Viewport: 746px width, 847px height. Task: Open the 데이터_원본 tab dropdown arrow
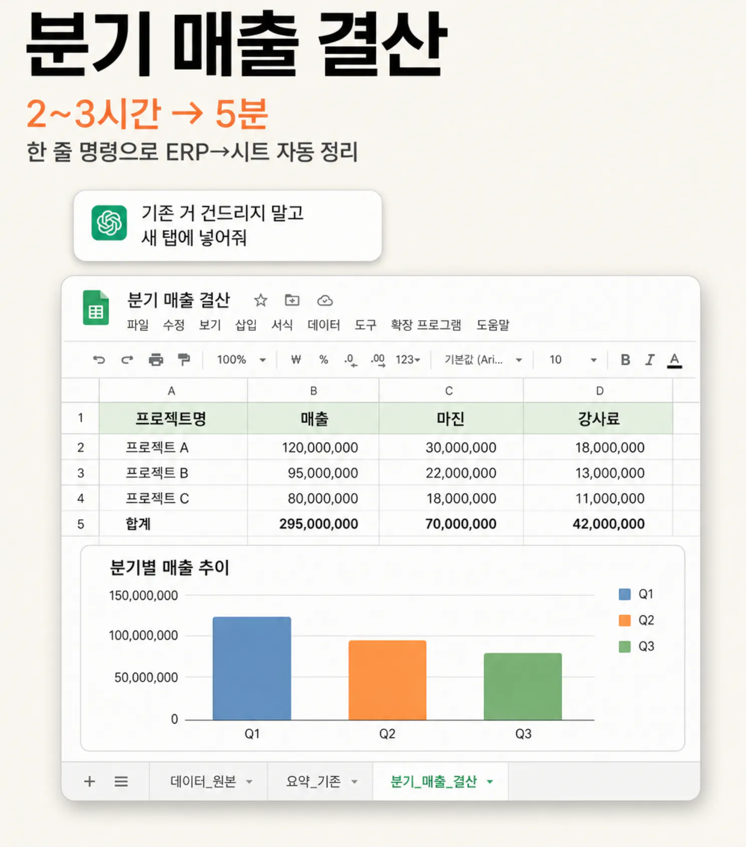point(249,781)
